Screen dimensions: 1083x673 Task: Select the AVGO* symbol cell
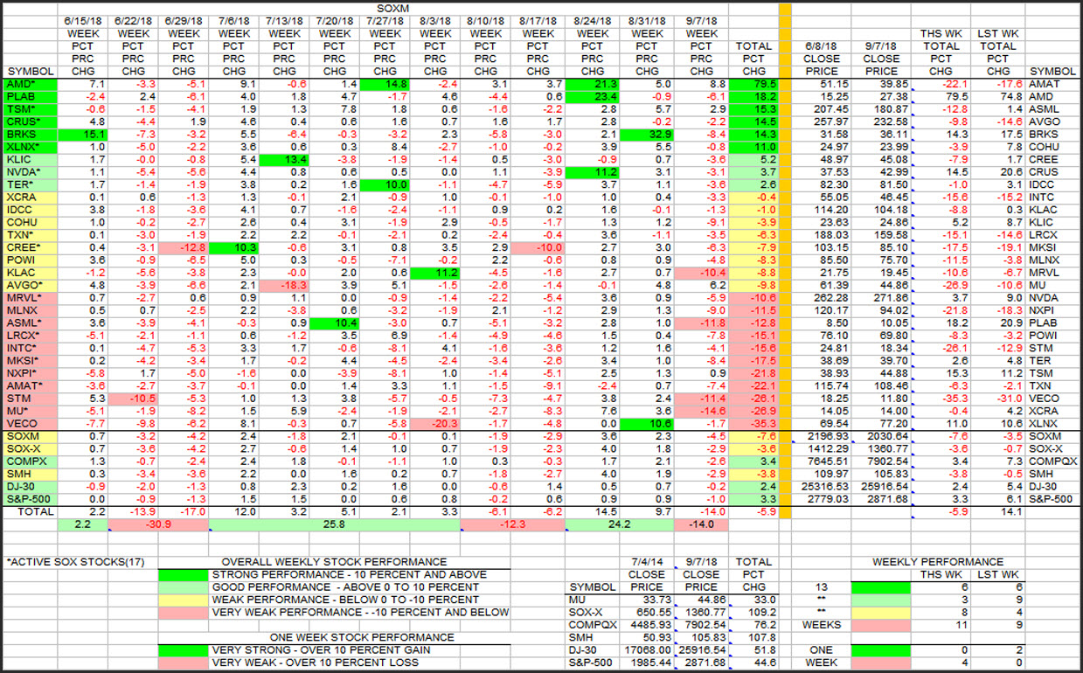pos(30,285)
